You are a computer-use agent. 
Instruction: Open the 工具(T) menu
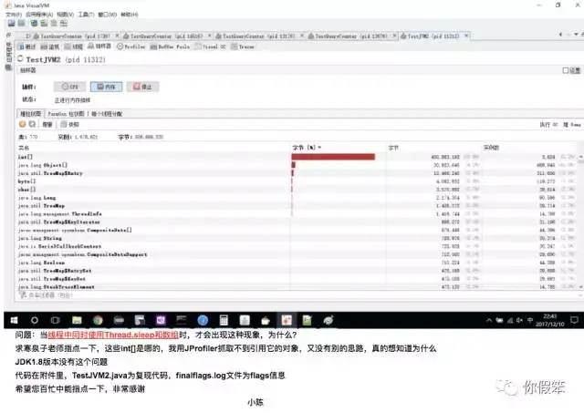point(86,15)
